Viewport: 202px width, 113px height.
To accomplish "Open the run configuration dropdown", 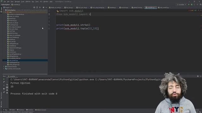I will click(181, 4).
